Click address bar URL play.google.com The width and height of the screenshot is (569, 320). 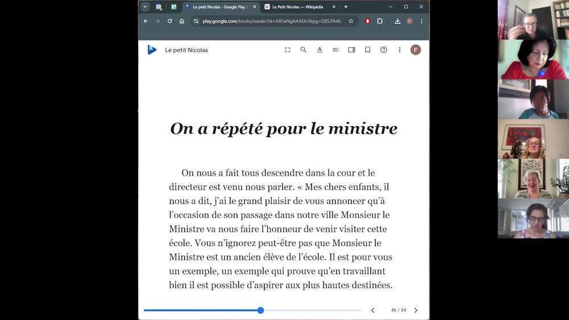click(x=271, y=21)
